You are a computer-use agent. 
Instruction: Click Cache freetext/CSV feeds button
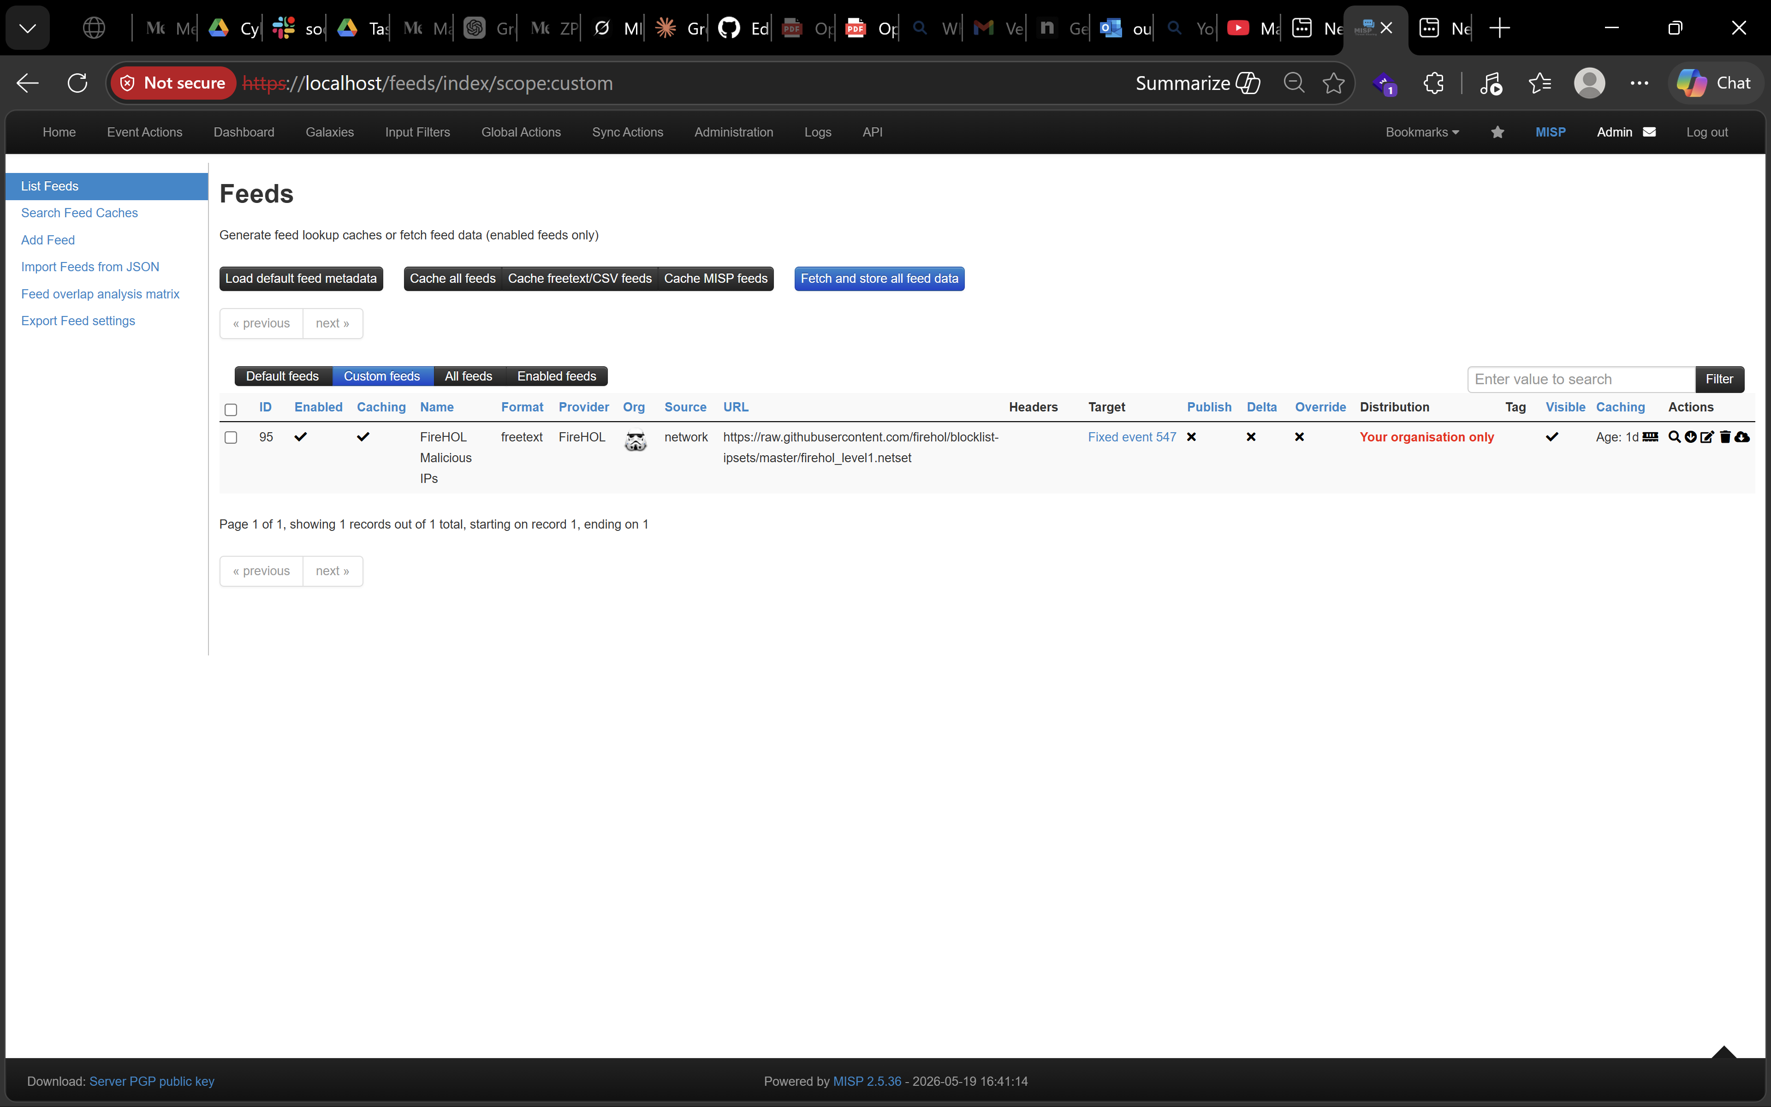580,278
